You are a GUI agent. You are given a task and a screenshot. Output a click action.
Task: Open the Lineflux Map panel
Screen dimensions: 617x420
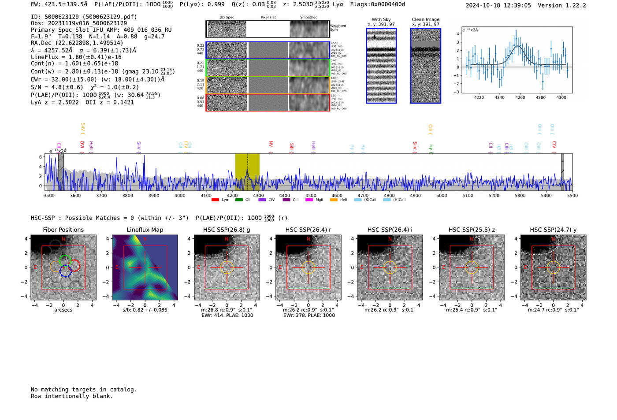pyautogui.click(x=145, y=268)
